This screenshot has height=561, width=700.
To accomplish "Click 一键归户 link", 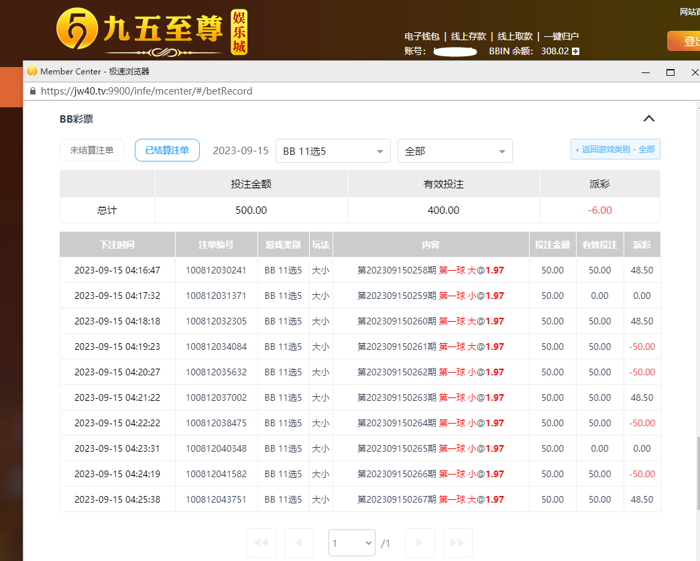I will tap(561, 36).
